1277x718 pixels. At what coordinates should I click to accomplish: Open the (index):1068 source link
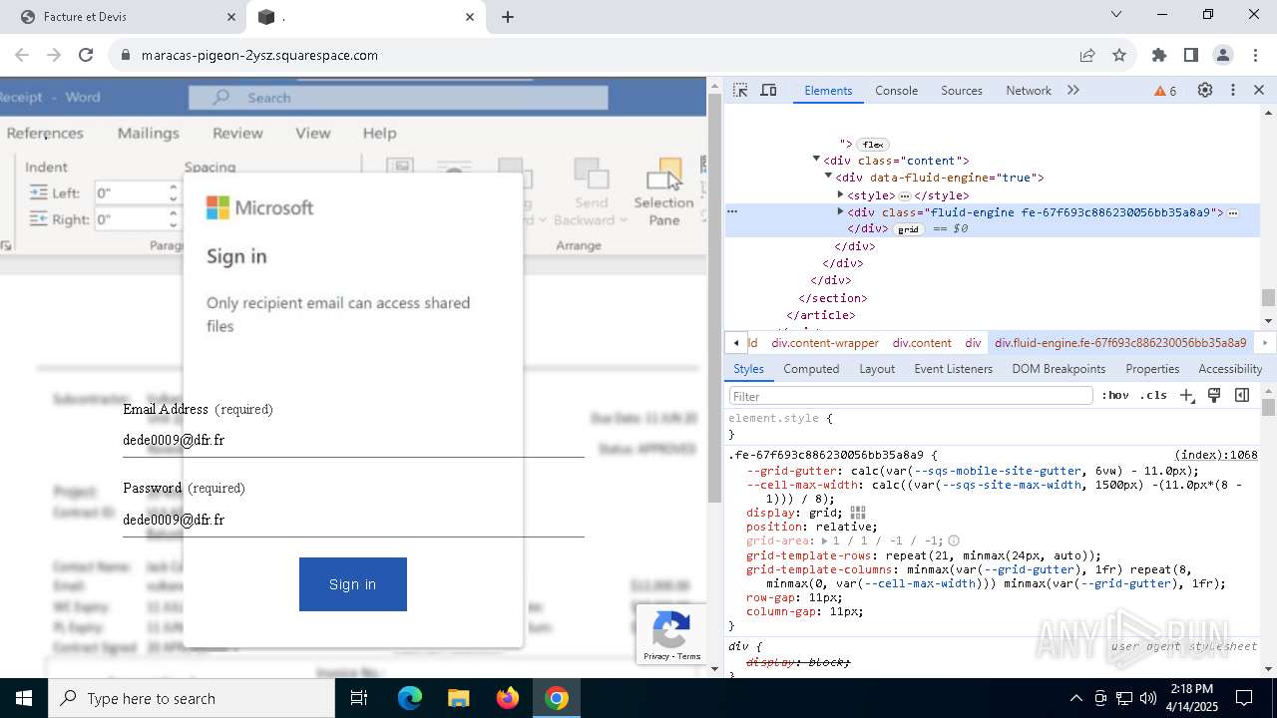click(1215, 455)
